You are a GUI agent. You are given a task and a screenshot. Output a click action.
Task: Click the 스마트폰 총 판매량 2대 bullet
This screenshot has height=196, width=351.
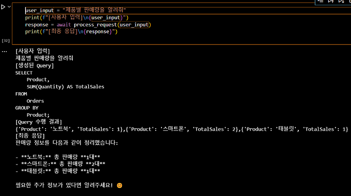[60, 164]
